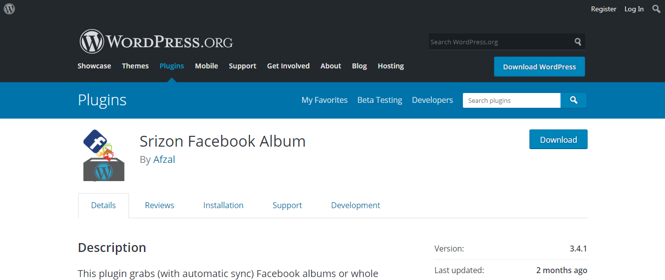
Task: Click the Description heading
Action: coord(112,248)
